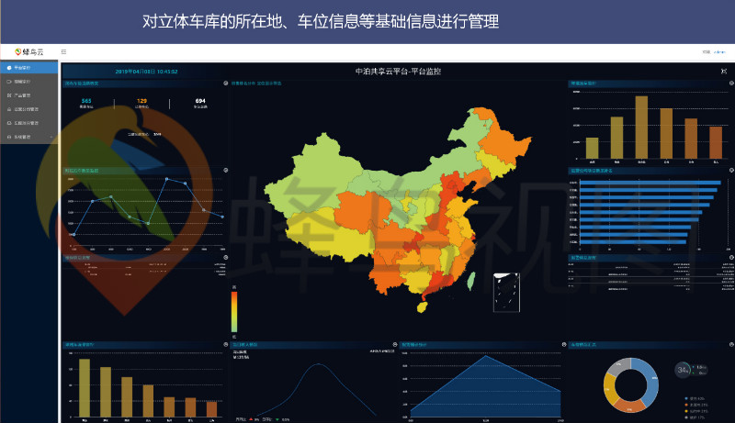Toggle orange legend item beside donut chart
Viewport: 735px width, 423px height.
[x=696, y=405]
